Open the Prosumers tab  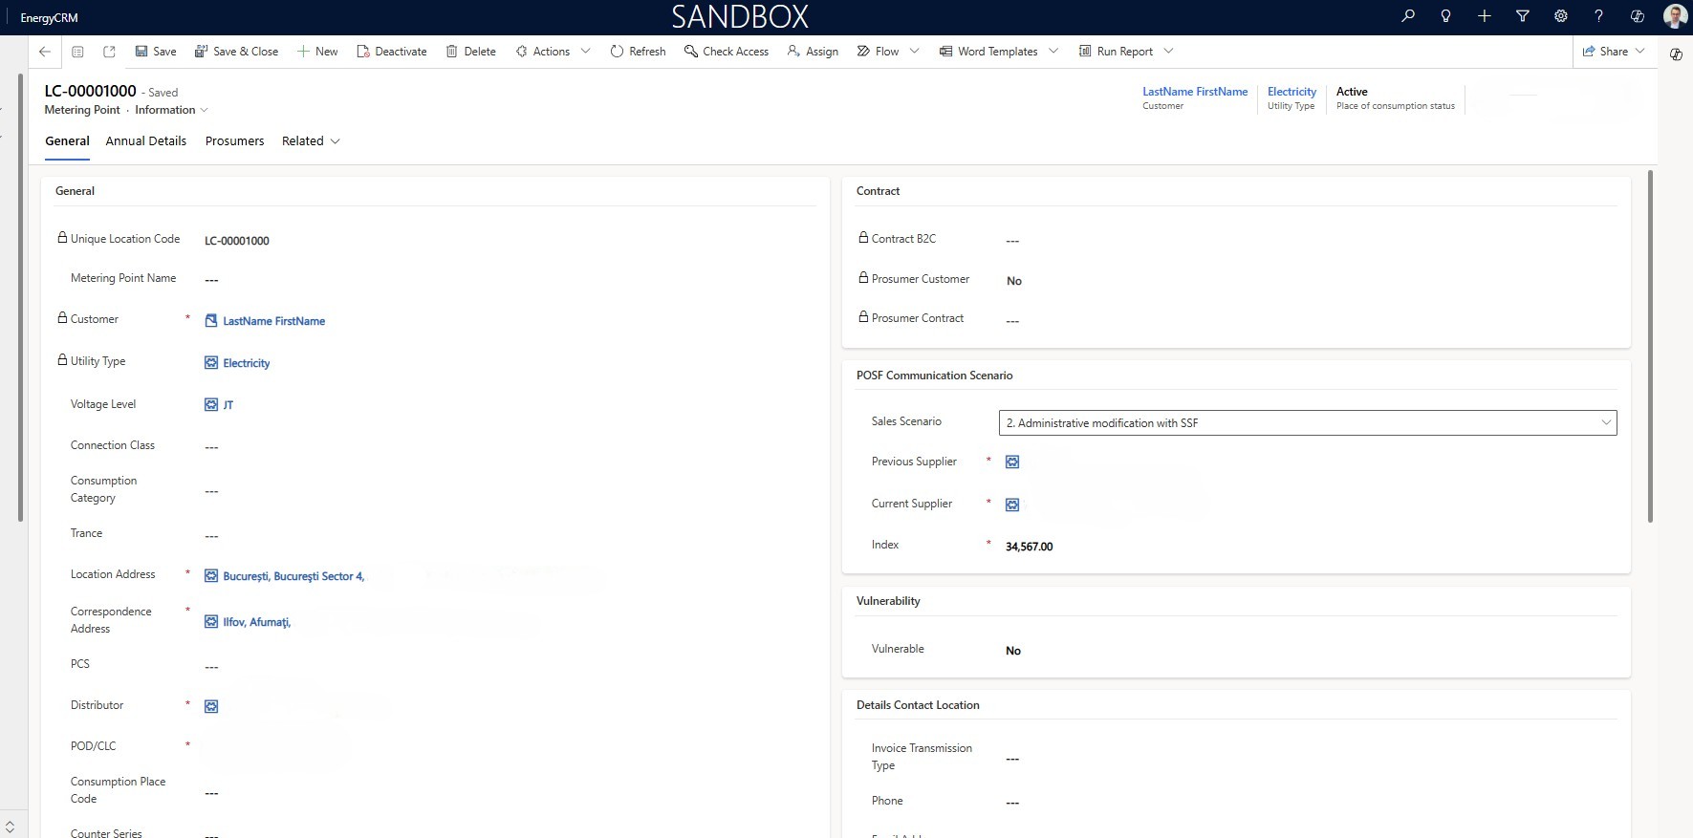tap(234, 141)
